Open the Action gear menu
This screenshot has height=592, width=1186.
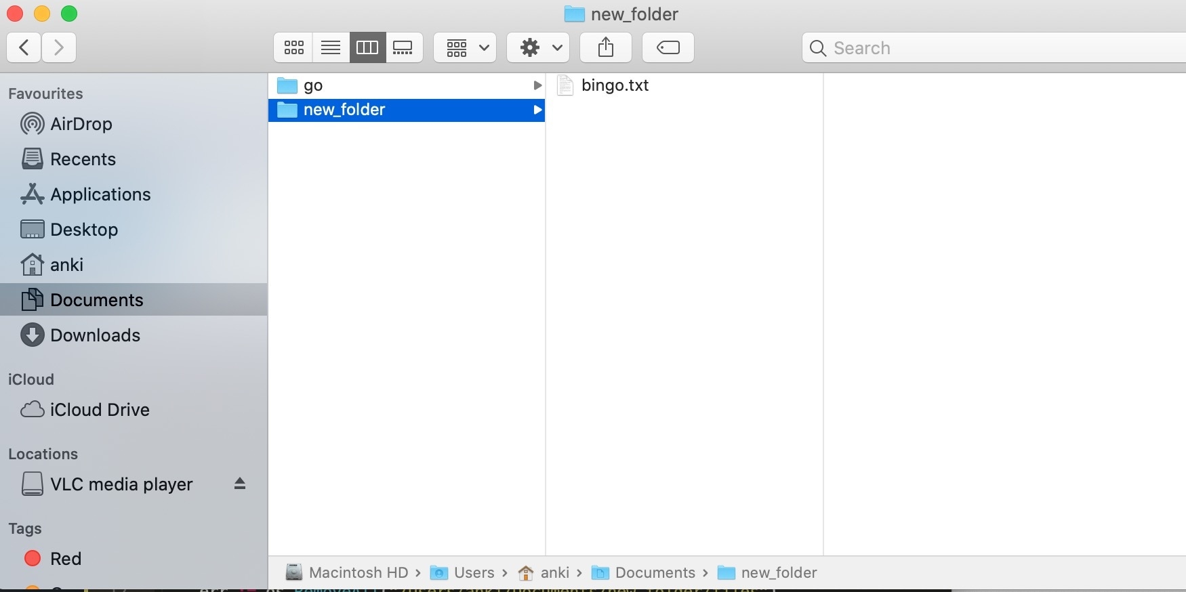coord(538,47)
